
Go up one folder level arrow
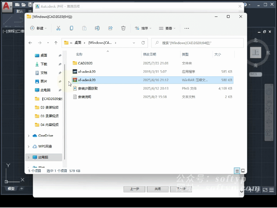56,43
